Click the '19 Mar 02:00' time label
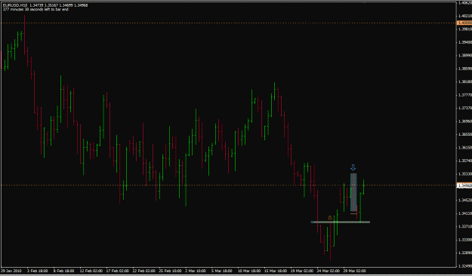The image size is (472, 276). [x=301, y=271]
